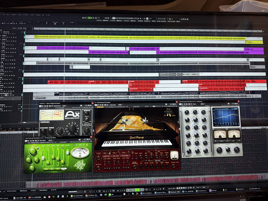Close the Aphex Vintage Exciter plugin window
268x201 pixels.
(x=92, y=103)
